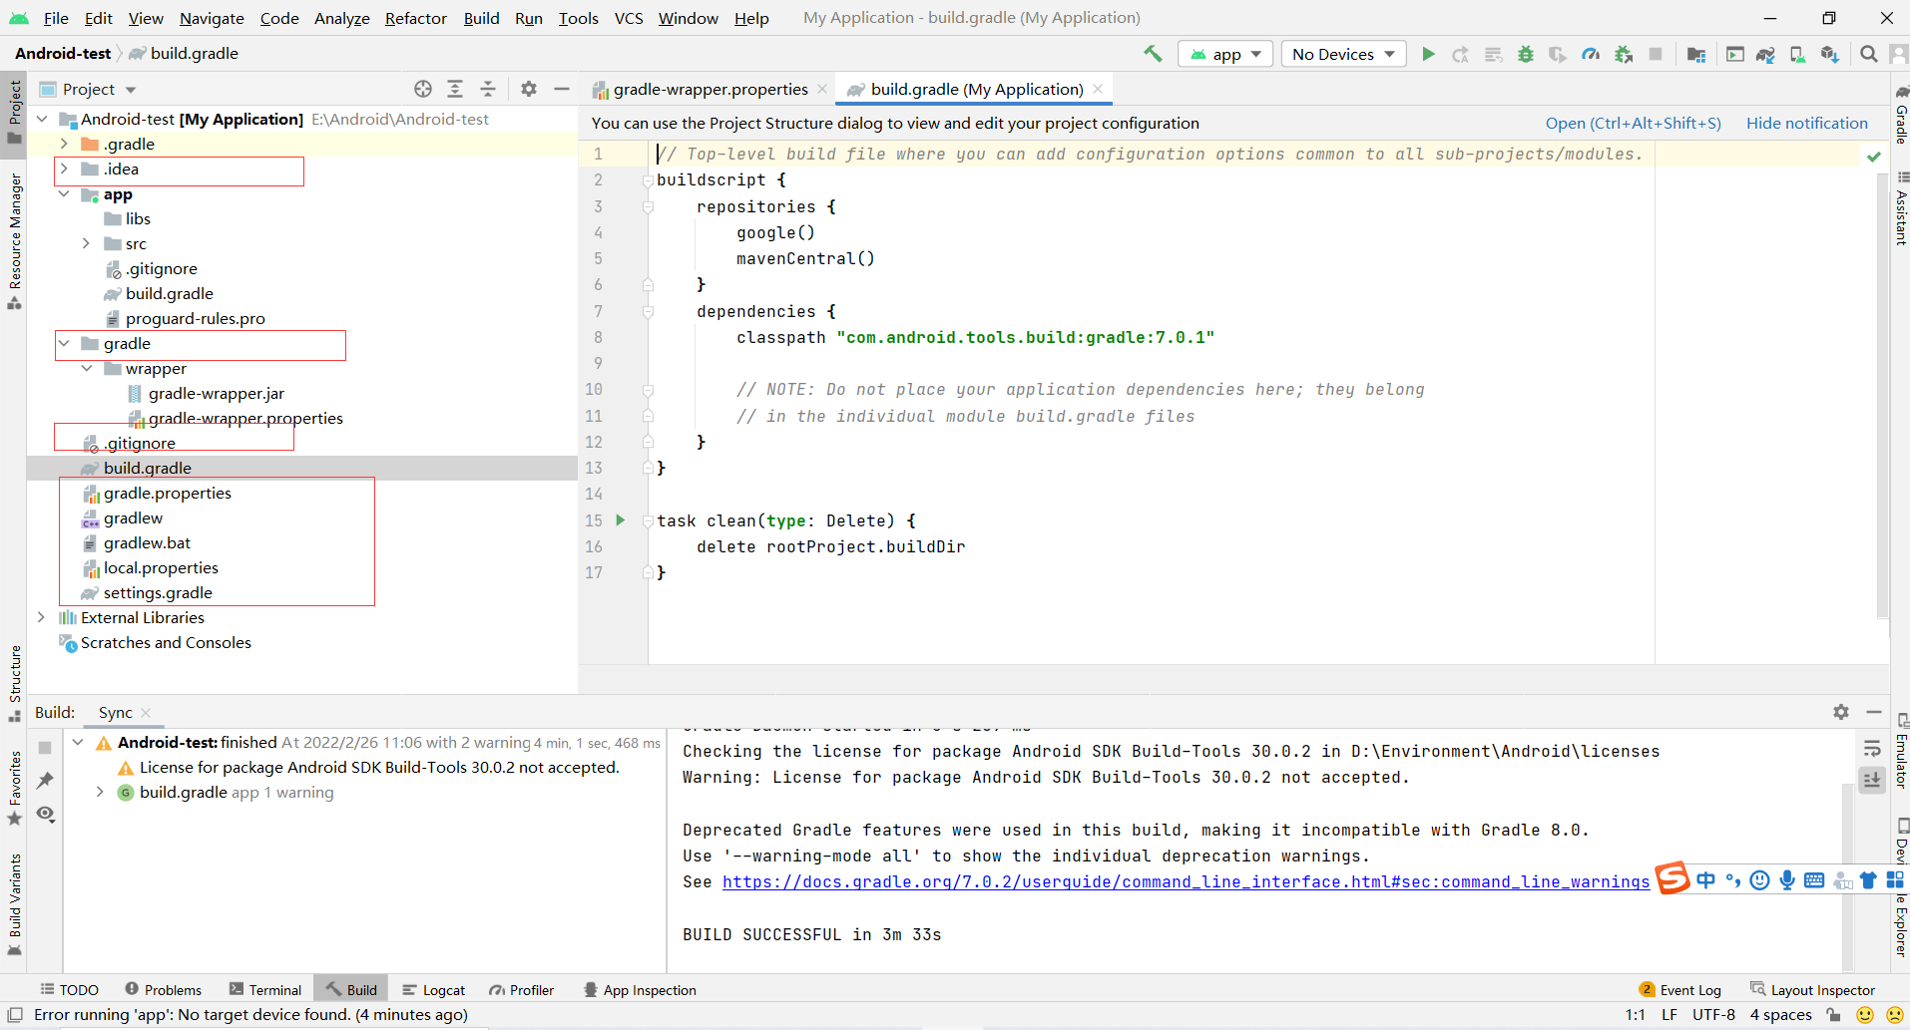Click Select Opened File target icon
The width and height of the screenshot is (1910, 1030).
click(x=423, y=89)
